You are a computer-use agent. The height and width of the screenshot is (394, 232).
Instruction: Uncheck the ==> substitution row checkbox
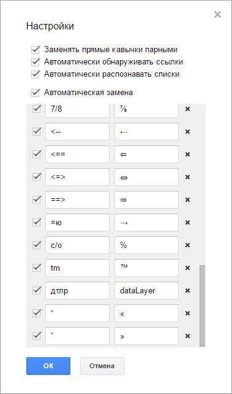(x=37, y=199)
